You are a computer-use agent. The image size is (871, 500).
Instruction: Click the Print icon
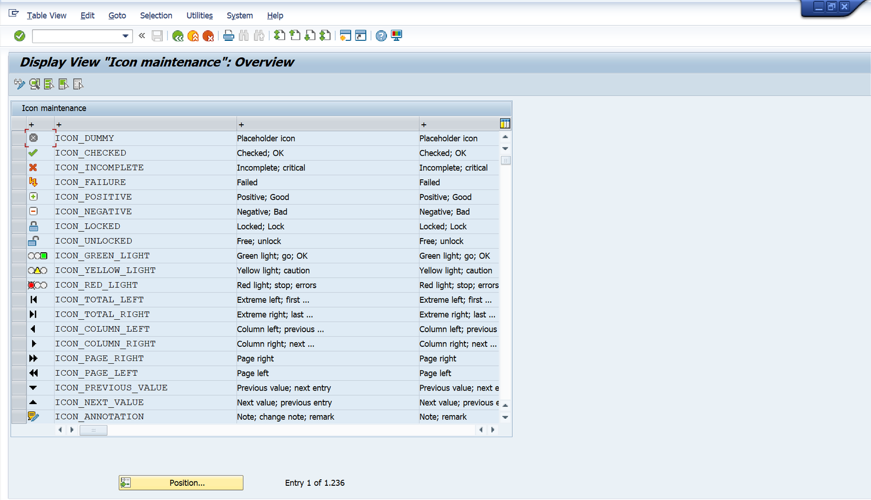click(229, 36)
